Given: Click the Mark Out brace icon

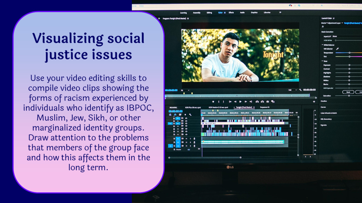Looking at the screenshot, I should [x=223, y=101].
